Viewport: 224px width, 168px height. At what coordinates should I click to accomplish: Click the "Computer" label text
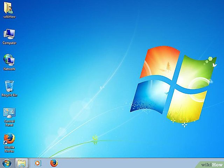coord(9,43)
